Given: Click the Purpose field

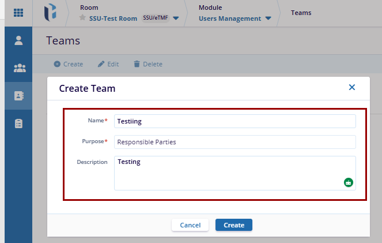Looking at the screenshot, I should pyautogui.click(x=235, y=142).
